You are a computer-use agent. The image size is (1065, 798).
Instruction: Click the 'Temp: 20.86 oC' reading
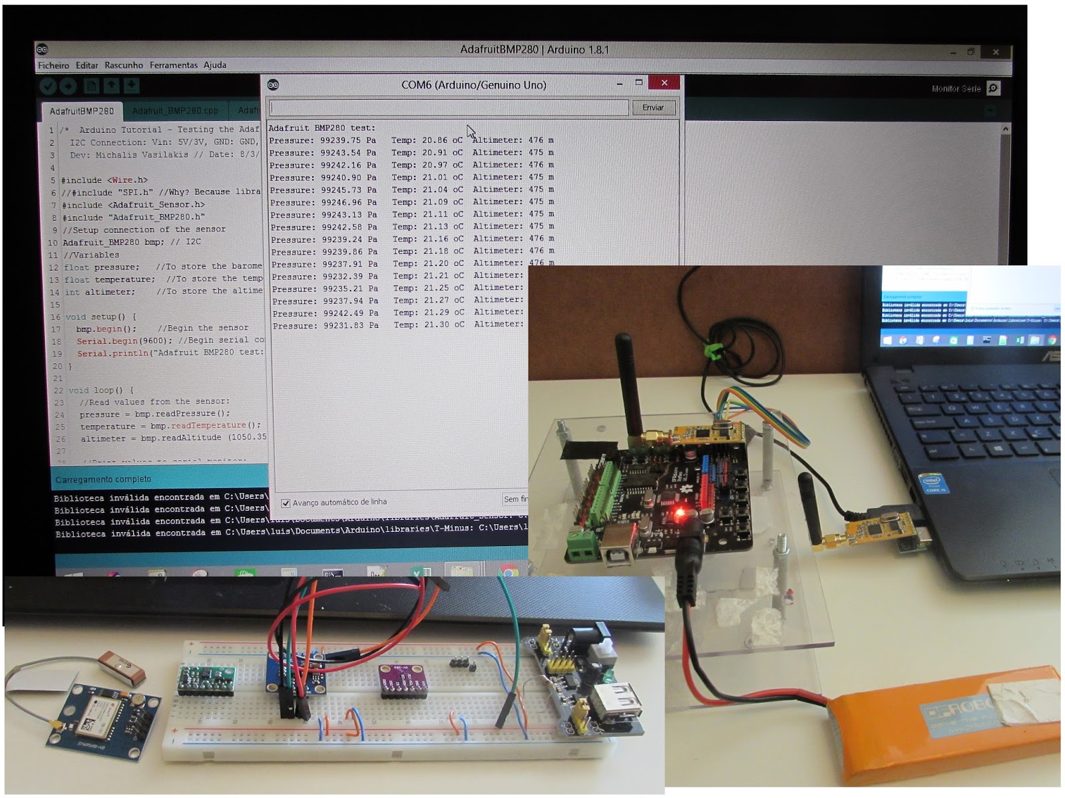(427, 140)
